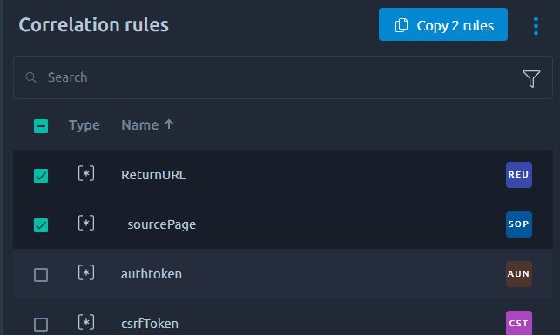Toggle the select-all header checkbox
Viewport: 560px width, 335px height.
point(41,126)
